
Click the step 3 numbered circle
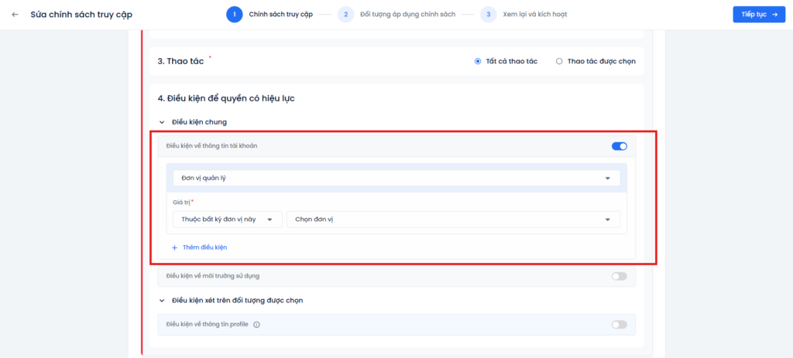pos(488,15)
